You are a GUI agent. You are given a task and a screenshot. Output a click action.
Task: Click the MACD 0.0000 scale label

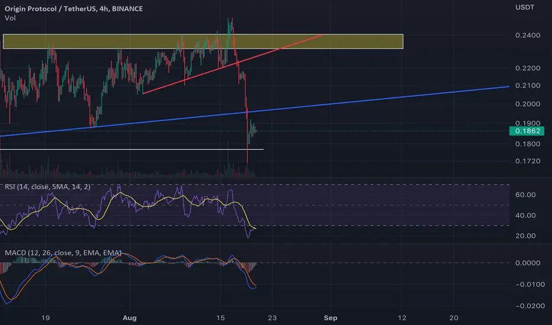(527, 263)
